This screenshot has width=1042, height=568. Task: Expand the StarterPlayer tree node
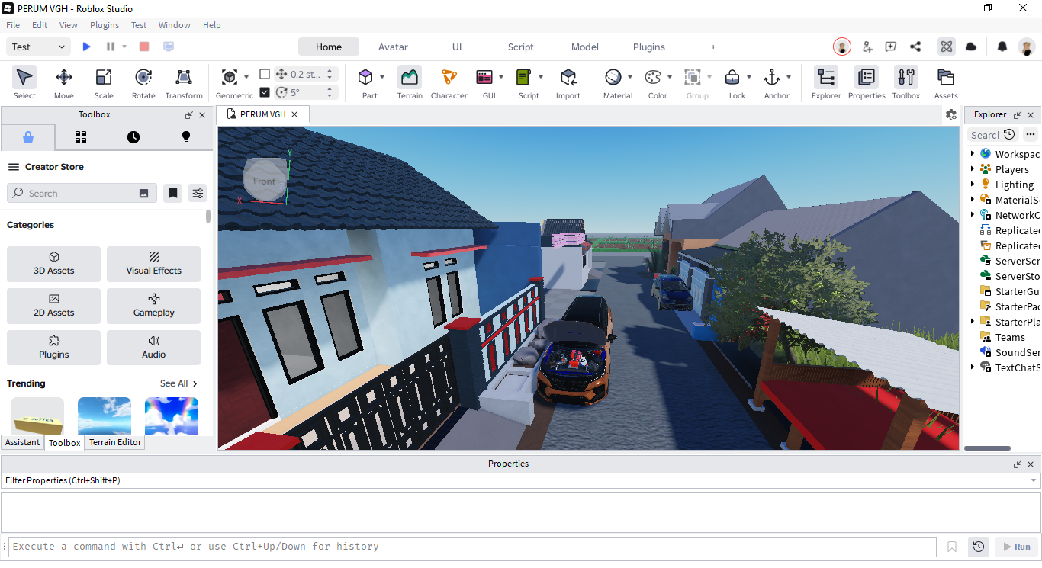tap(973, 321)
